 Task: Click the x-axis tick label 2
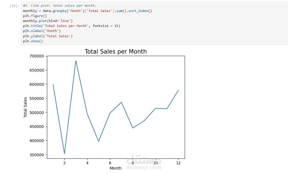pos(64,163)
